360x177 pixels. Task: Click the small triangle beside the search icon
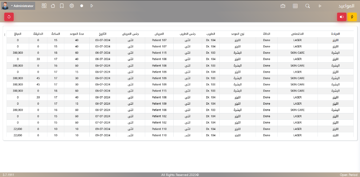click(x=320, y=6)
